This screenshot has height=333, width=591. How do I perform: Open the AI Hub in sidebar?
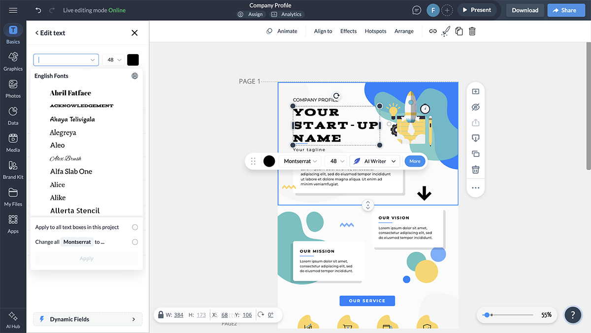tap(13, 319)
